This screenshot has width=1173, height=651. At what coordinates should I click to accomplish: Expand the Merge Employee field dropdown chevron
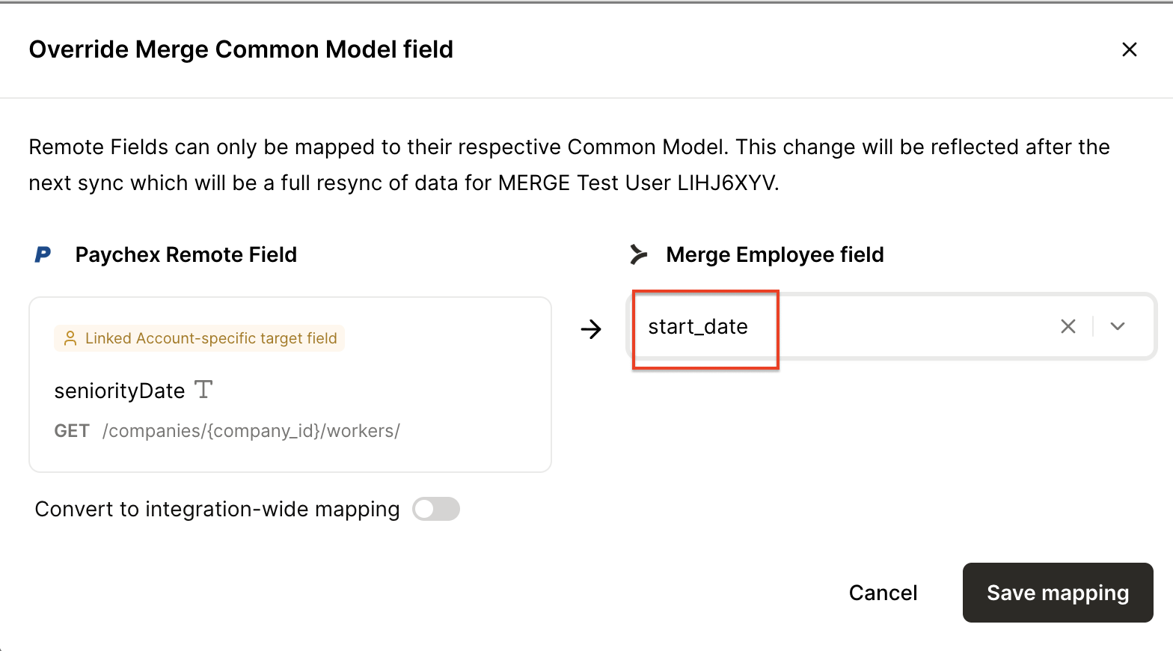1118,326
